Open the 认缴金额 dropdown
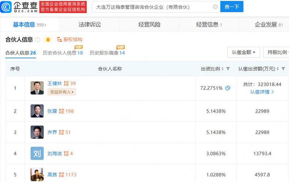Screen dimensions: 289x182 [x=243, y=52]
